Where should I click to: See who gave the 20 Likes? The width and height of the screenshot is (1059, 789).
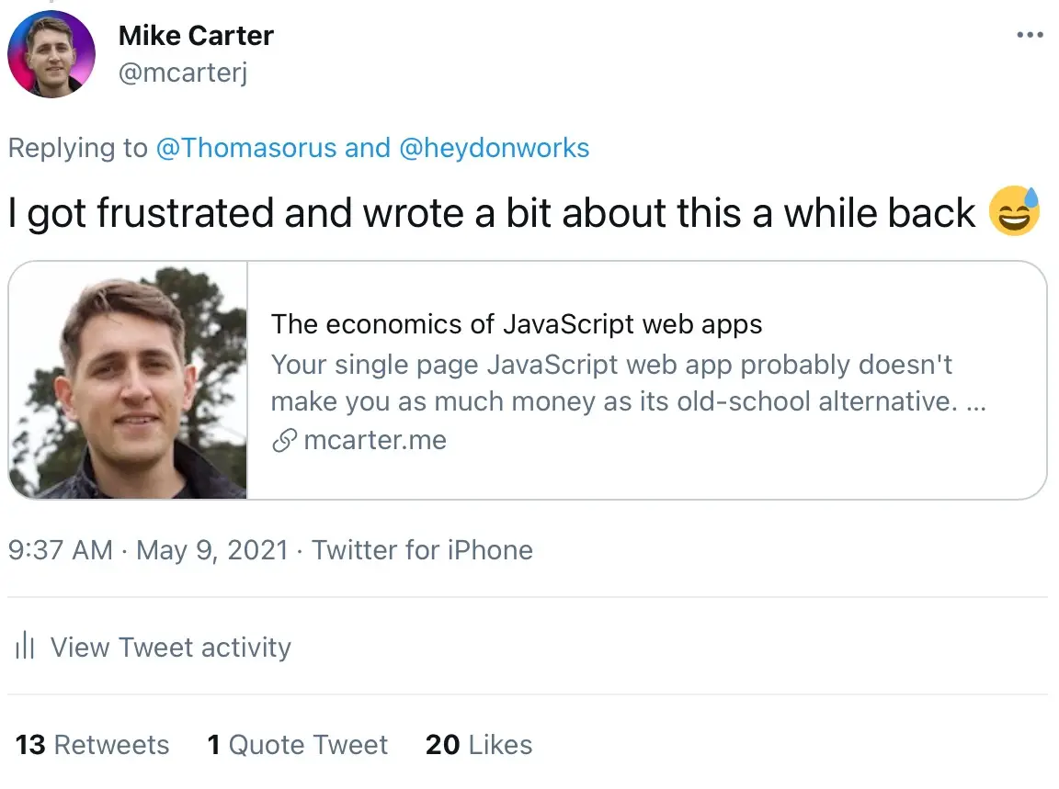coord(477,745)
